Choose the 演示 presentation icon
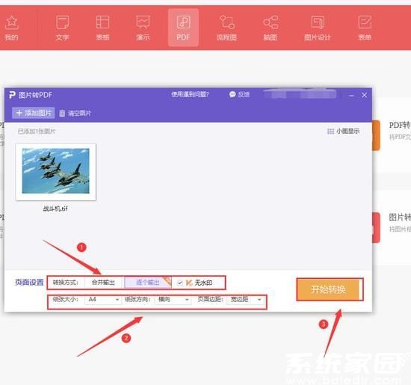This screenshot has height=385, width=411. (143, 28)
